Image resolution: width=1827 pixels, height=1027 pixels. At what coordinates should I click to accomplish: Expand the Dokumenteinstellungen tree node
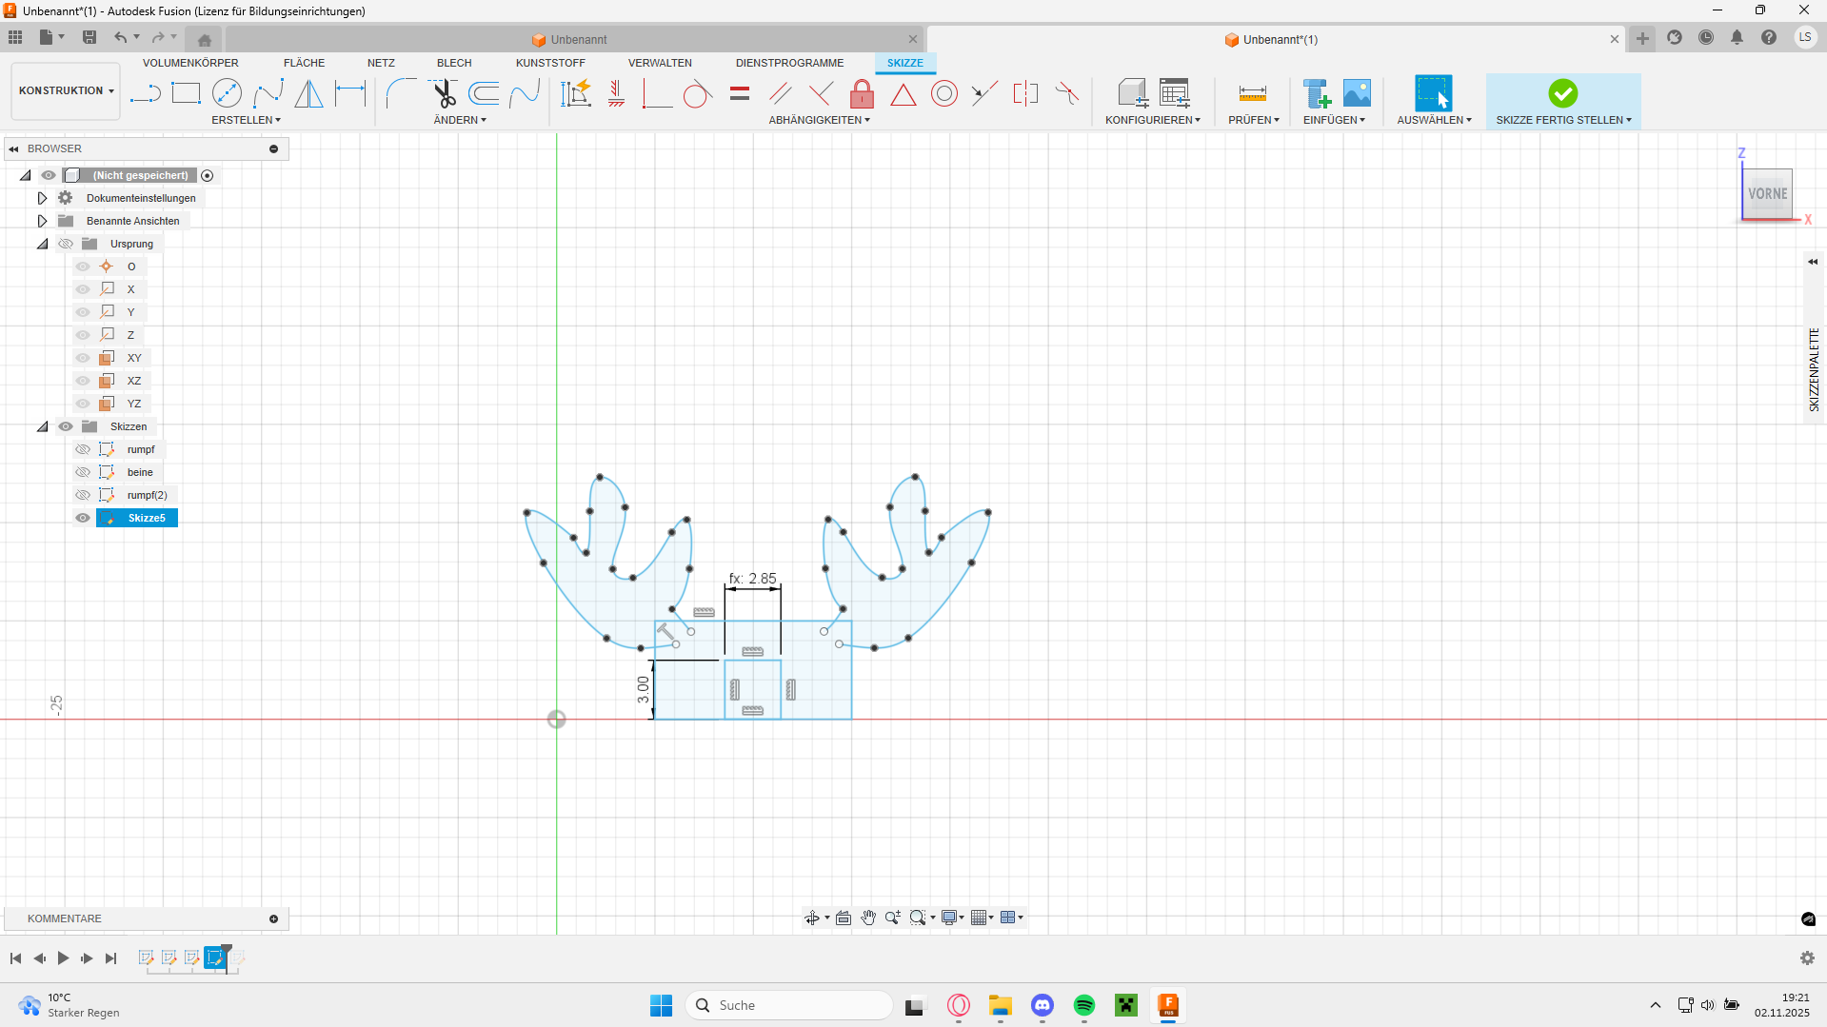point(42,198)
